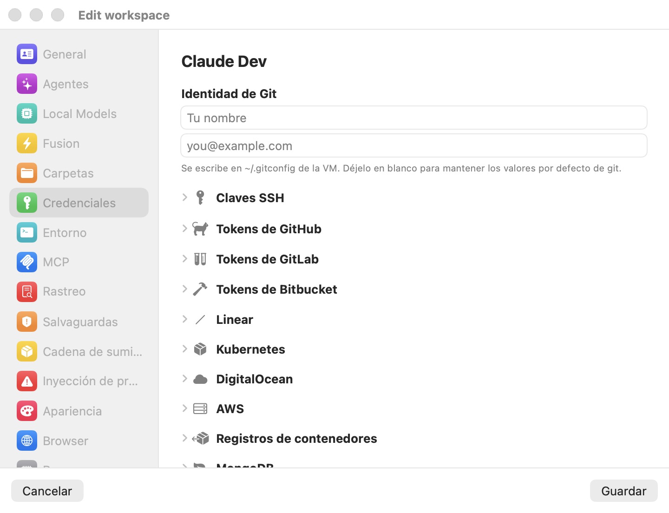The image size is (669, 513).
Task: Switch to the Agentes section label
Action: pos(66,84)
